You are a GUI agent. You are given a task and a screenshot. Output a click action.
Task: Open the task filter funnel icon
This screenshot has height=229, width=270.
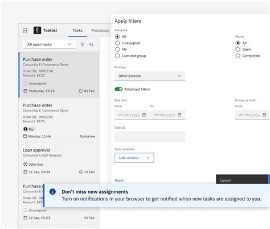83,44
